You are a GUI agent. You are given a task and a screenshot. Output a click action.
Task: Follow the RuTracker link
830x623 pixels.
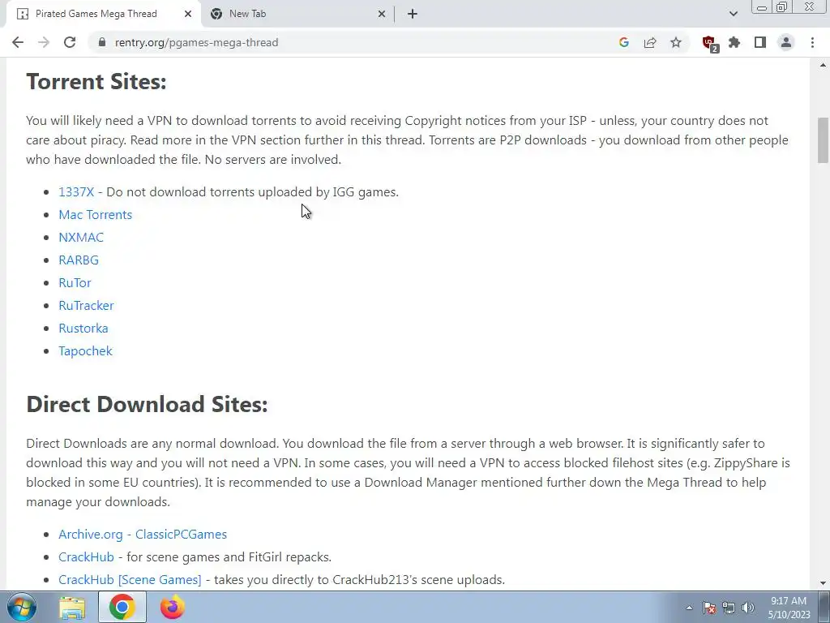(x=86, y=306)
